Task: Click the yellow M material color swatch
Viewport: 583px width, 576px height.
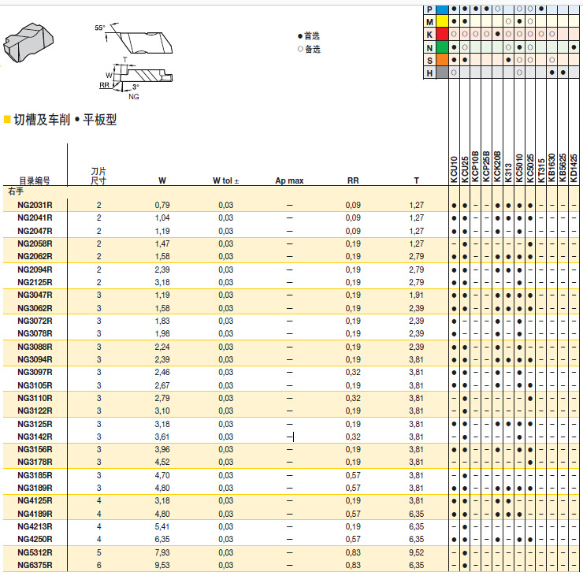Action: [442, 21]
